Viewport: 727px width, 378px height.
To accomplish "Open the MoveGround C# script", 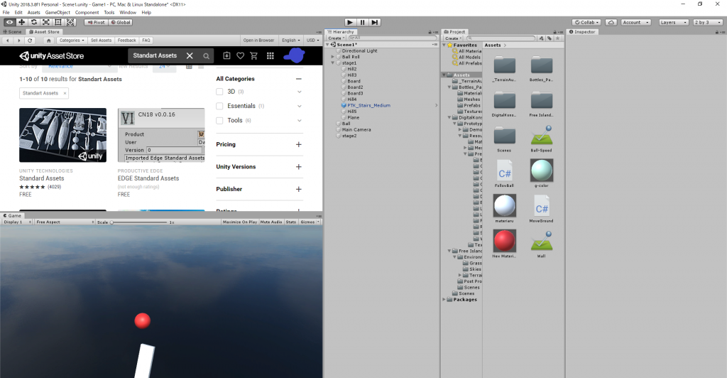I will tap(542, 209).
